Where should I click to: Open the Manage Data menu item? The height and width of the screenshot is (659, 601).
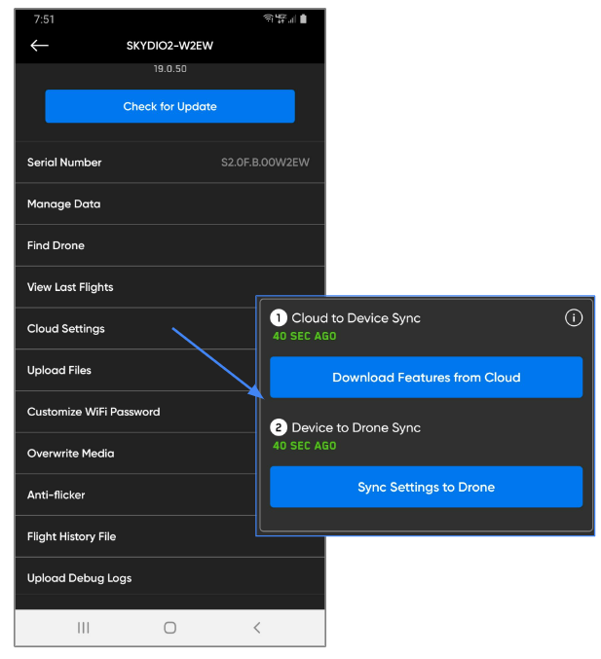(64, 204)
